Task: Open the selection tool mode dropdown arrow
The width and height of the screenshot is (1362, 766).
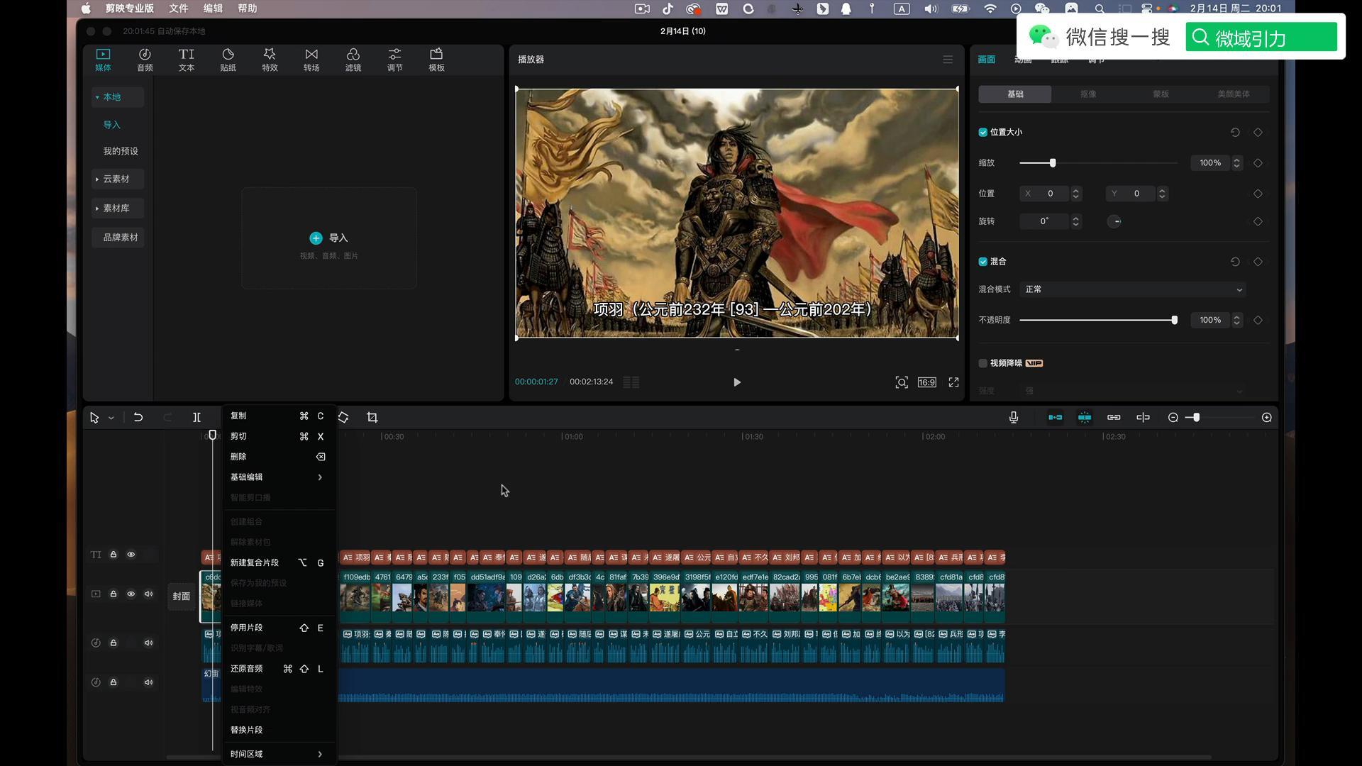Action: (x=111, y=418)
